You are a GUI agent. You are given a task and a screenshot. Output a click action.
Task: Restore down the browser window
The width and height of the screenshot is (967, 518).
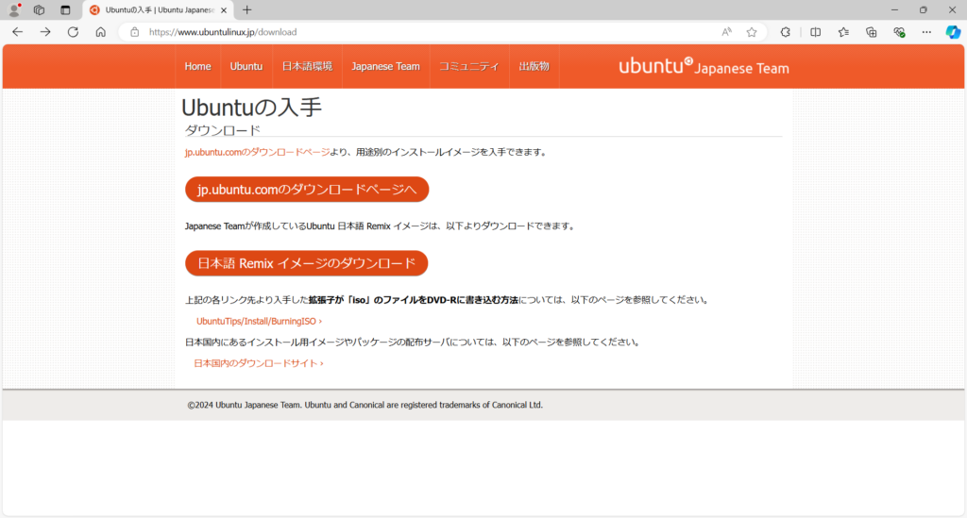924,9
